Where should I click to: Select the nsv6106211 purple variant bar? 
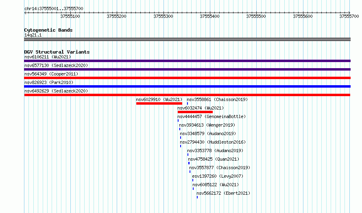click(x=187, y=61)
